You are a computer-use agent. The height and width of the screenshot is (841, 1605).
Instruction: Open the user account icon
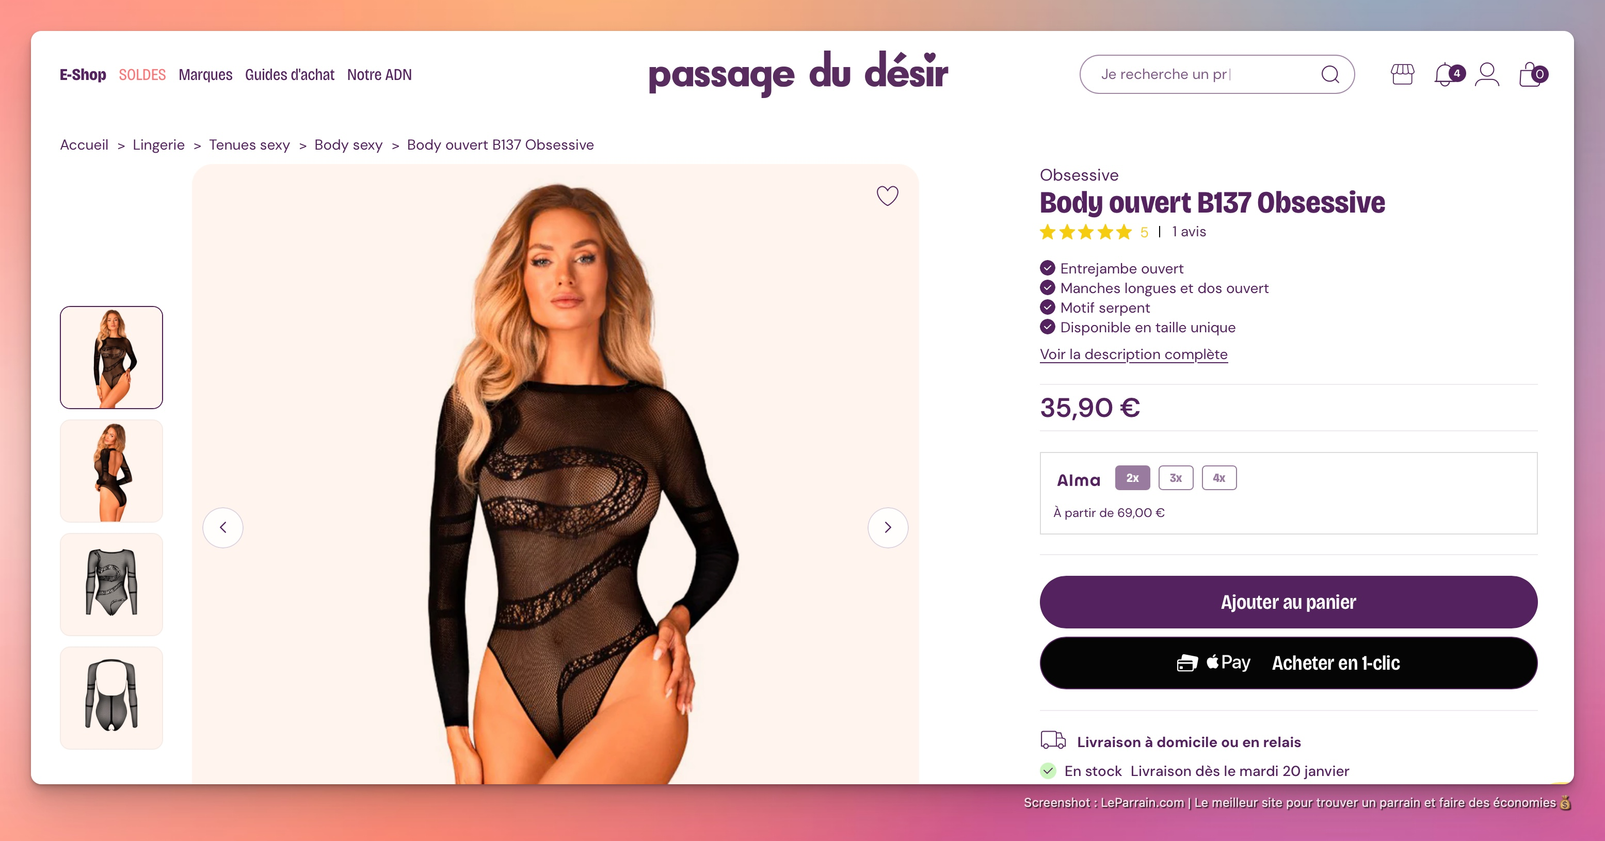1487,75
